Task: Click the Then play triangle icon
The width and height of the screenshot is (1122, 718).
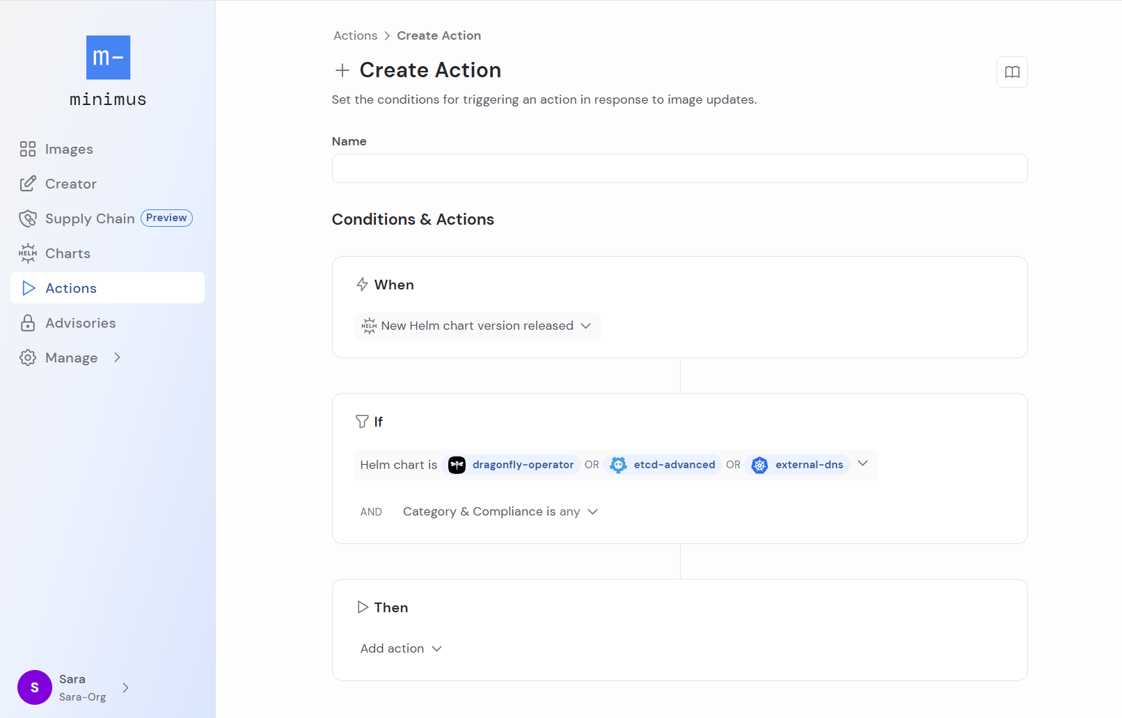Action: 363,607
